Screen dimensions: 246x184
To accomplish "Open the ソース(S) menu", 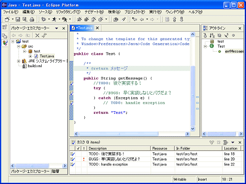I will coord(46,12).
